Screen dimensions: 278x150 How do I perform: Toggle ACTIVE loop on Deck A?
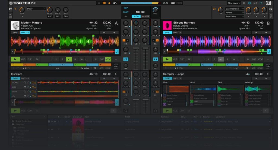[108, 59]
